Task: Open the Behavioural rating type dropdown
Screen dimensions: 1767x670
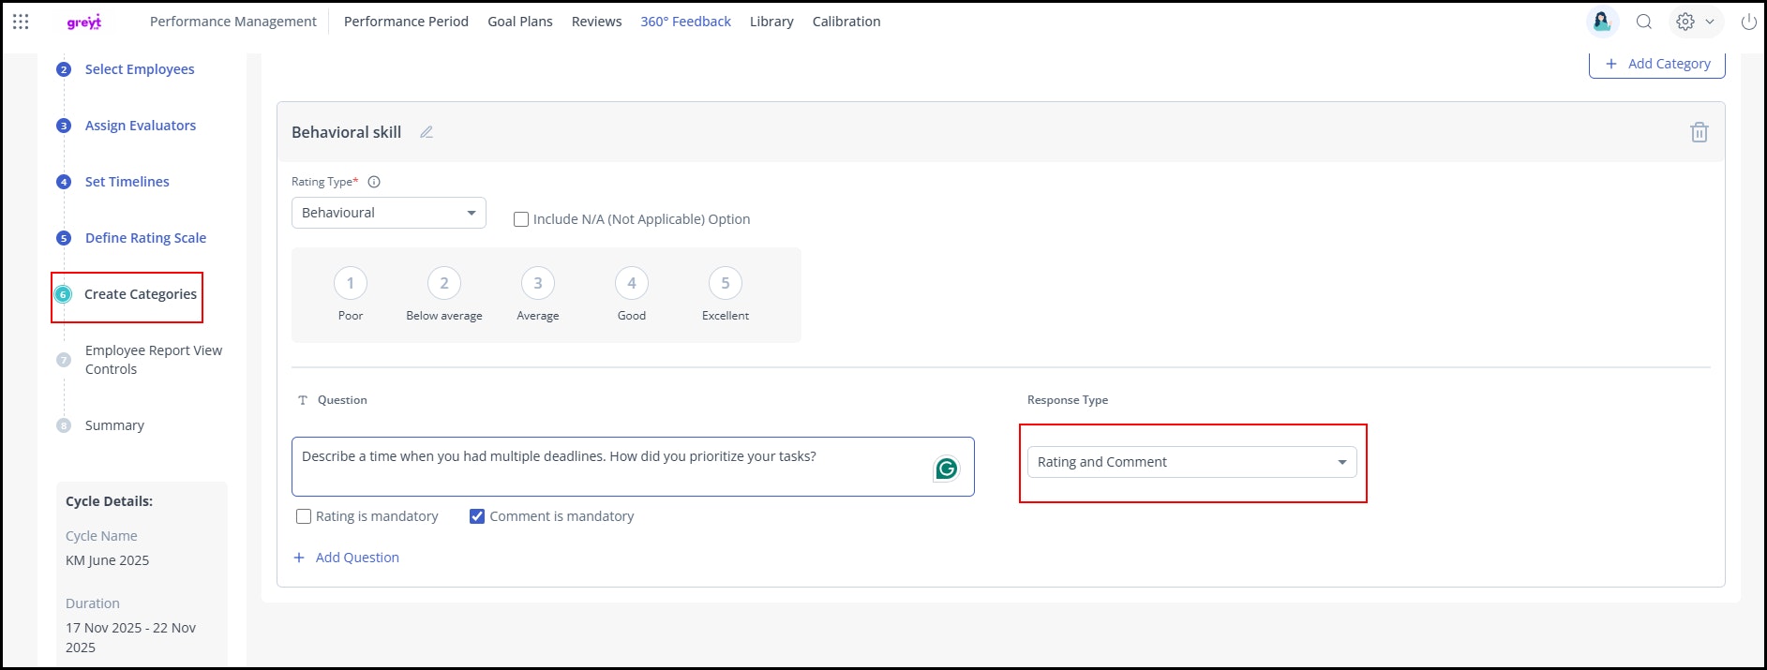Action: (x=388, y=213)
